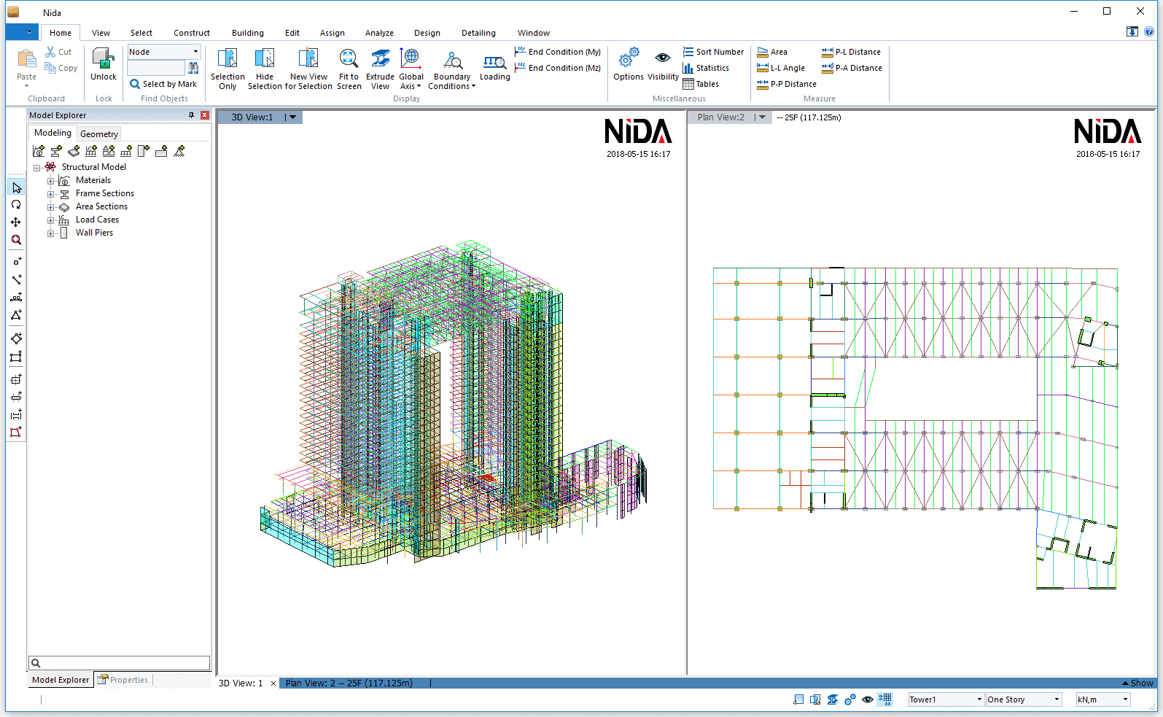
Task: Activate the red zoom magnifier tool
Action: click(x=16, y=240)
